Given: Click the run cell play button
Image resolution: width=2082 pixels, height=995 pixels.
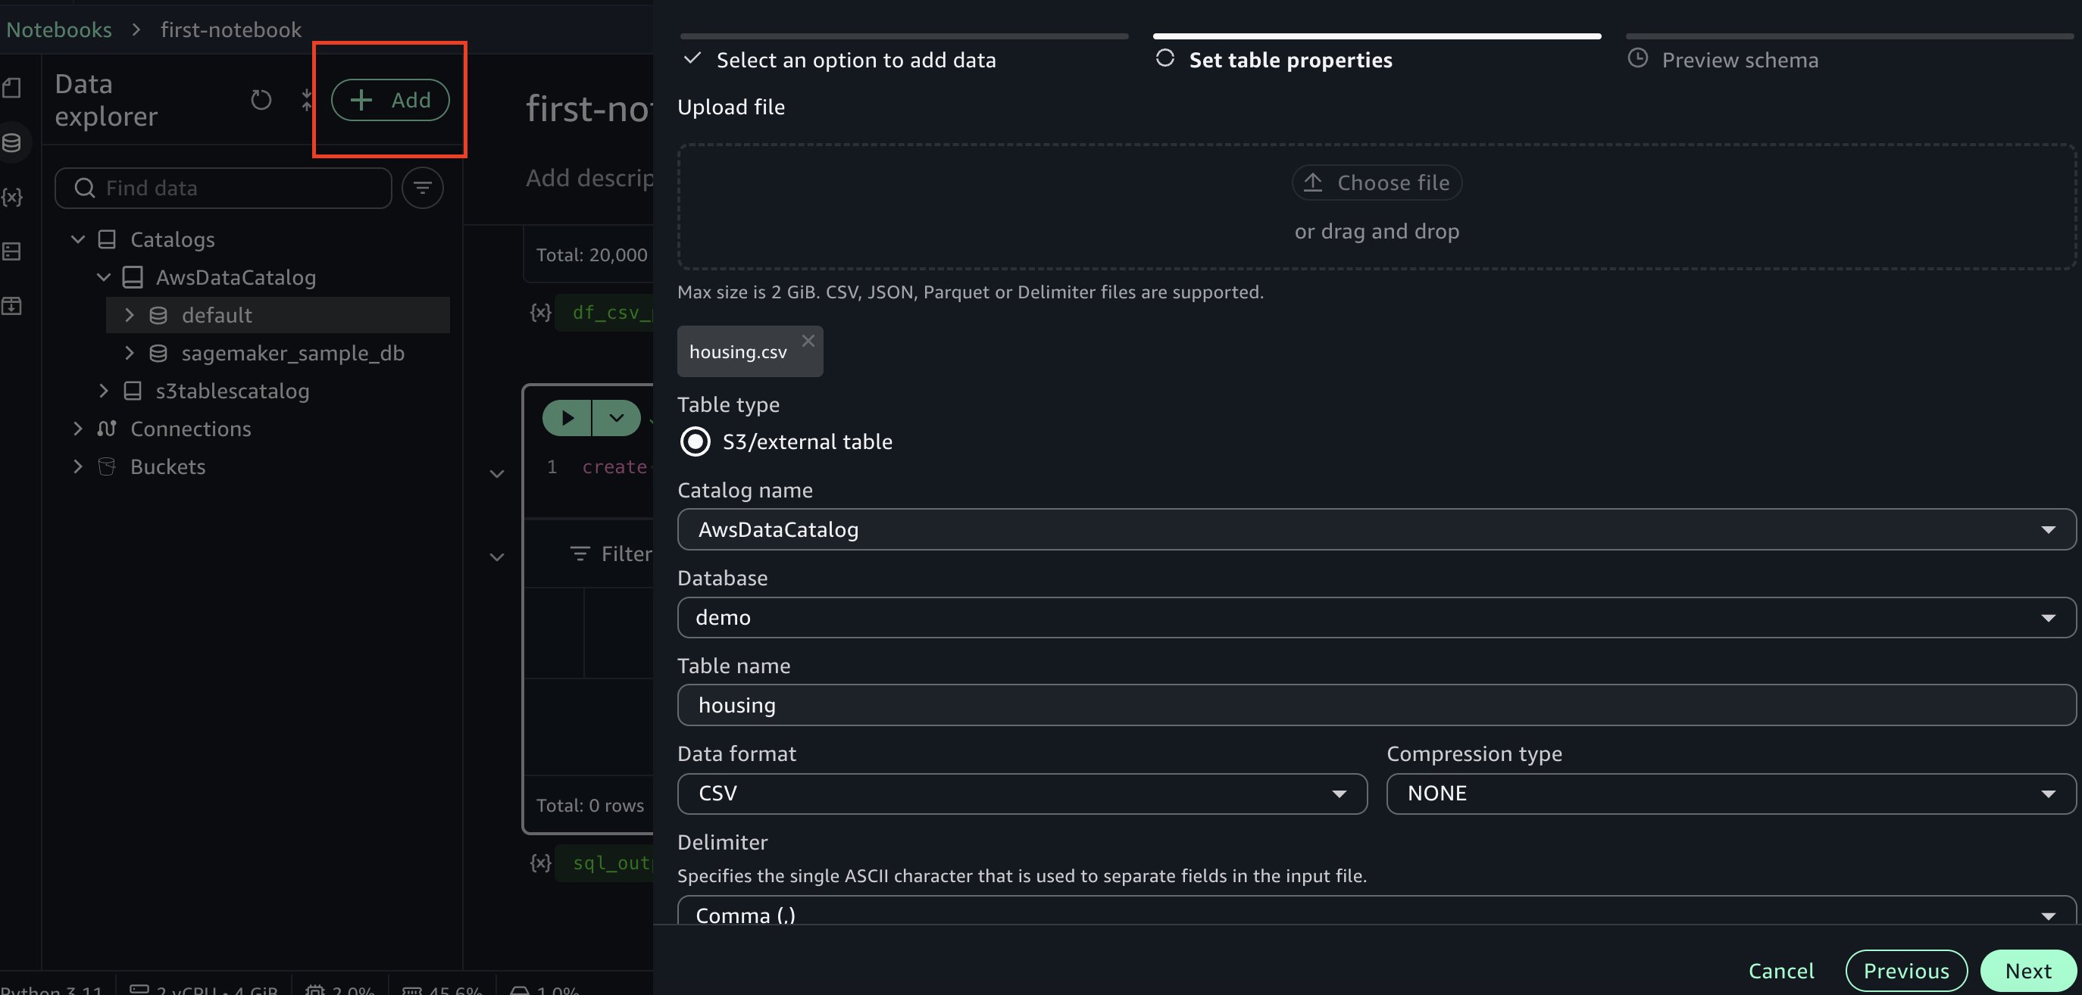Looking at the screenshot, I should 567,417.
